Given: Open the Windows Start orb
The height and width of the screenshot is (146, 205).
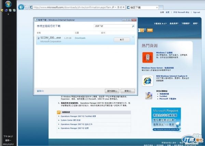Looking at the screenshot, I should [8, 4].
